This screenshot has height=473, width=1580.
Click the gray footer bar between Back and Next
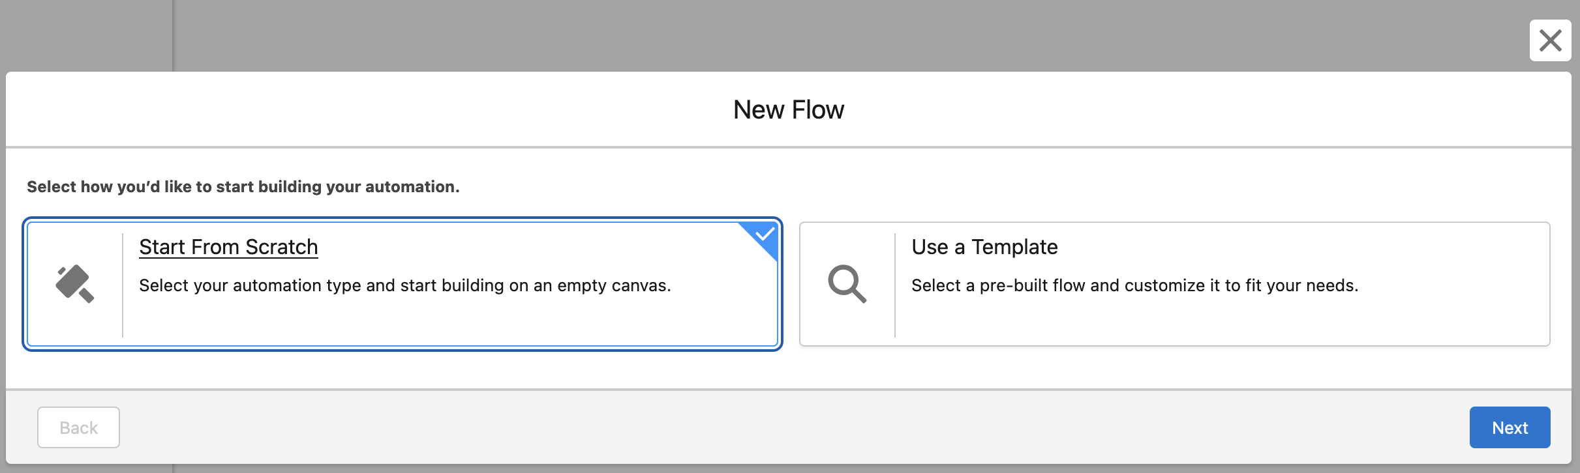pos(783,427)
